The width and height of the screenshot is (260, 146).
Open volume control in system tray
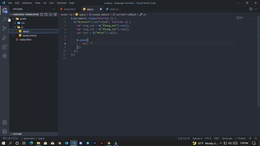click(x=230, y=143)
